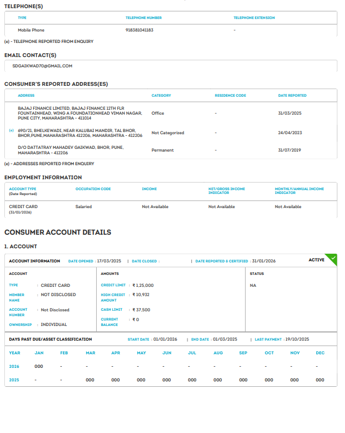Click the CONSUMER ACCOUNT DETAILS heading

coord(58,232)
